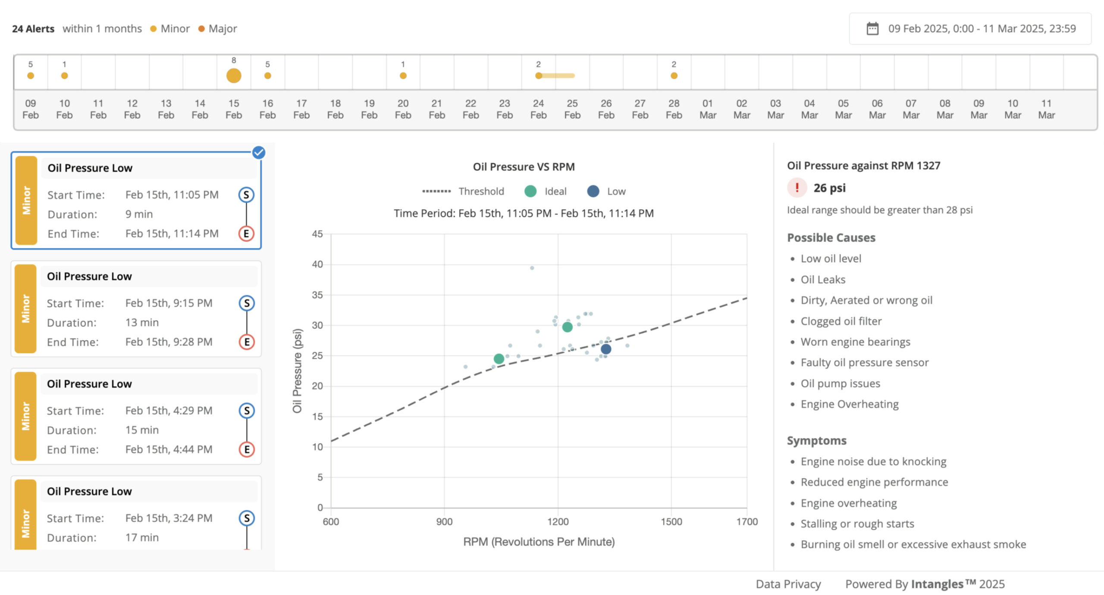Select the 8-alert marker on 15 Feb
The image size is (1104, 595).
234,76
